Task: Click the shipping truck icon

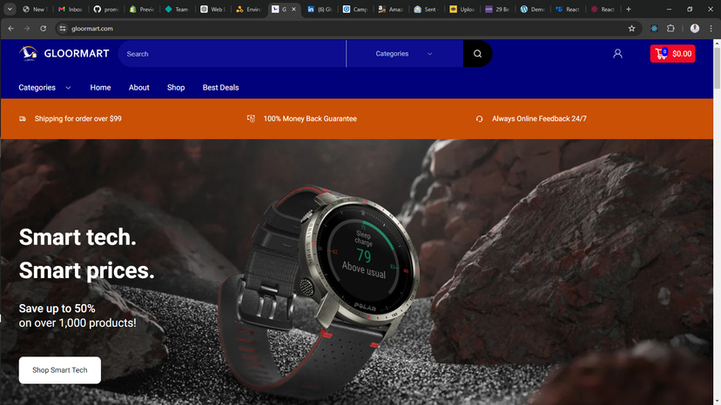Action: (23, 119)
